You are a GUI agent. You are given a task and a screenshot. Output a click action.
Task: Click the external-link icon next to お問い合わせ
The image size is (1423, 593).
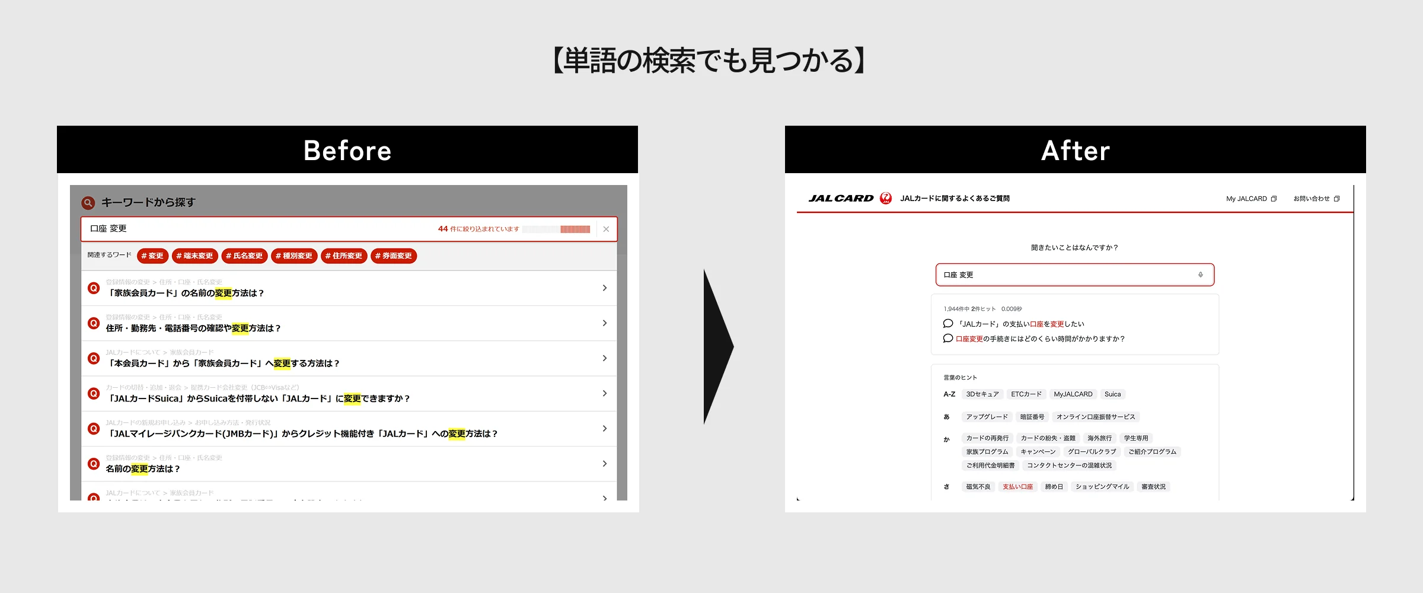pyautogui.click(x=1337, y=198)
